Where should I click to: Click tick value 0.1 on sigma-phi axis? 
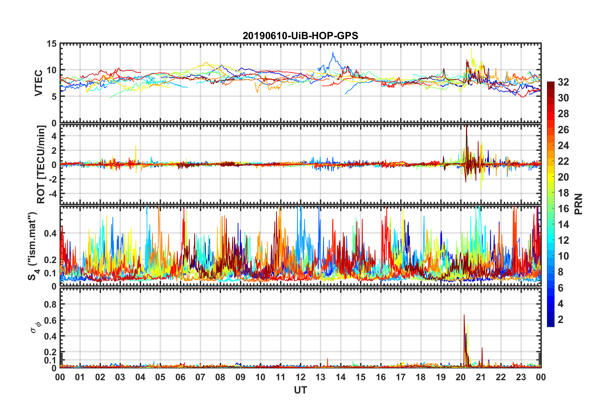50,360
